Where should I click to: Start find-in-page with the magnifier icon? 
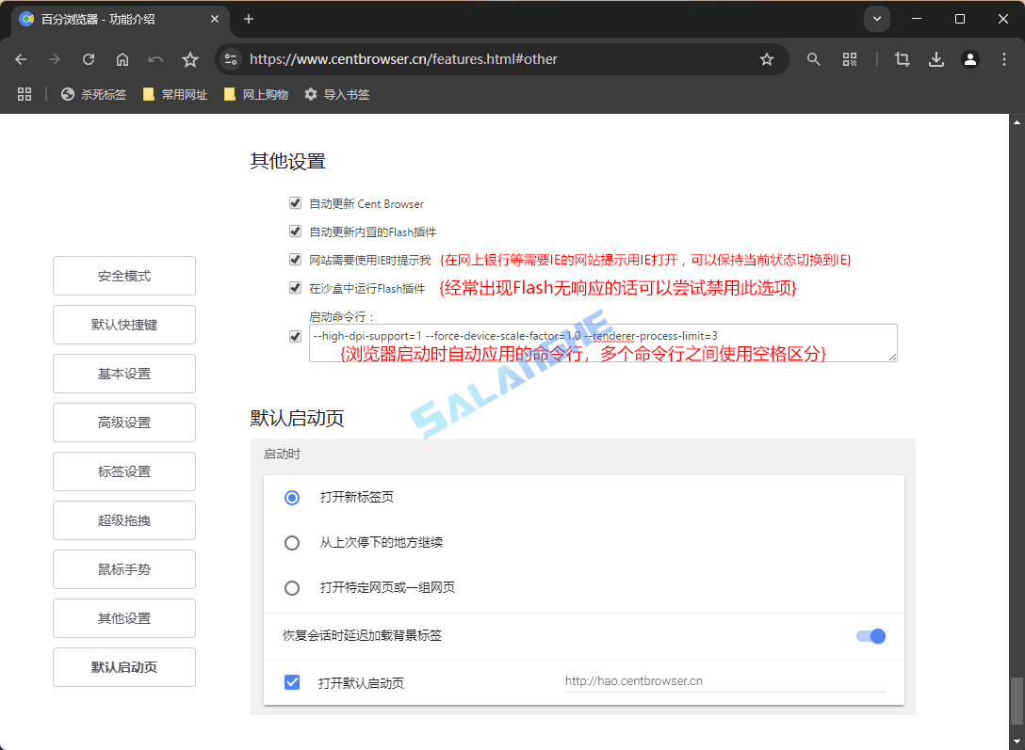click(x=813, y=58)
